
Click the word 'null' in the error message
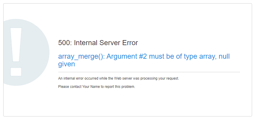click(x=224, y=57)
